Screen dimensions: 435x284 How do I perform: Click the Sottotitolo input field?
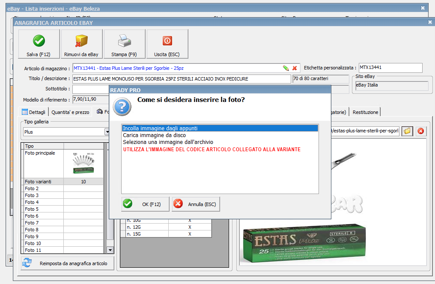tap(91, 89)
